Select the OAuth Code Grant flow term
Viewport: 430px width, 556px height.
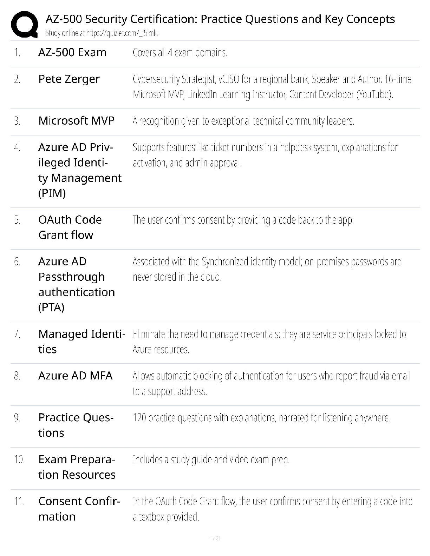pos(70,227)
